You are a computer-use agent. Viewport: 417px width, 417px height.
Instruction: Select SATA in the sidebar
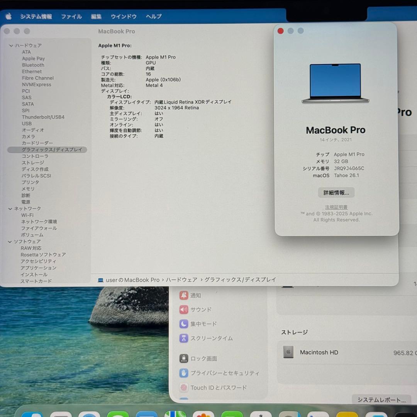pos(28,104)
